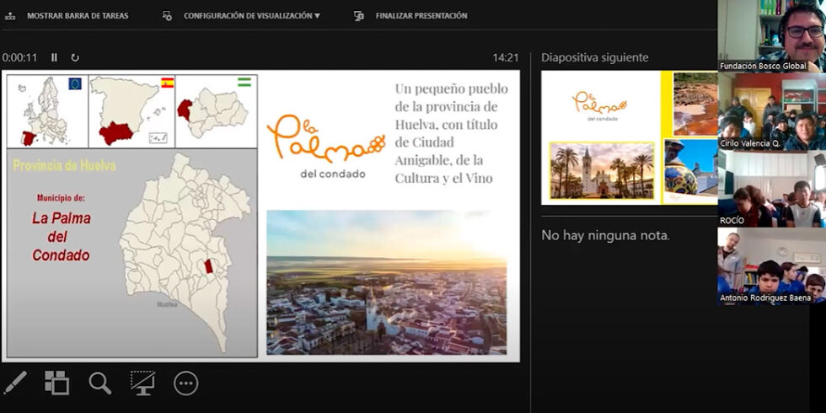Restart the presentation timer

click(75, 57)
